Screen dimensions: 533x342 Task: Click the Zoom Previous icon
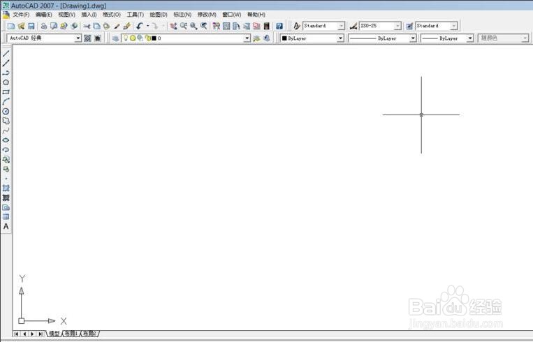(203, 26)
